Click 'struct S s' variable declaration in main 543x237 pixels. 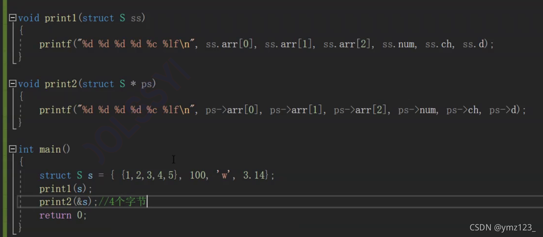[66, 175]
